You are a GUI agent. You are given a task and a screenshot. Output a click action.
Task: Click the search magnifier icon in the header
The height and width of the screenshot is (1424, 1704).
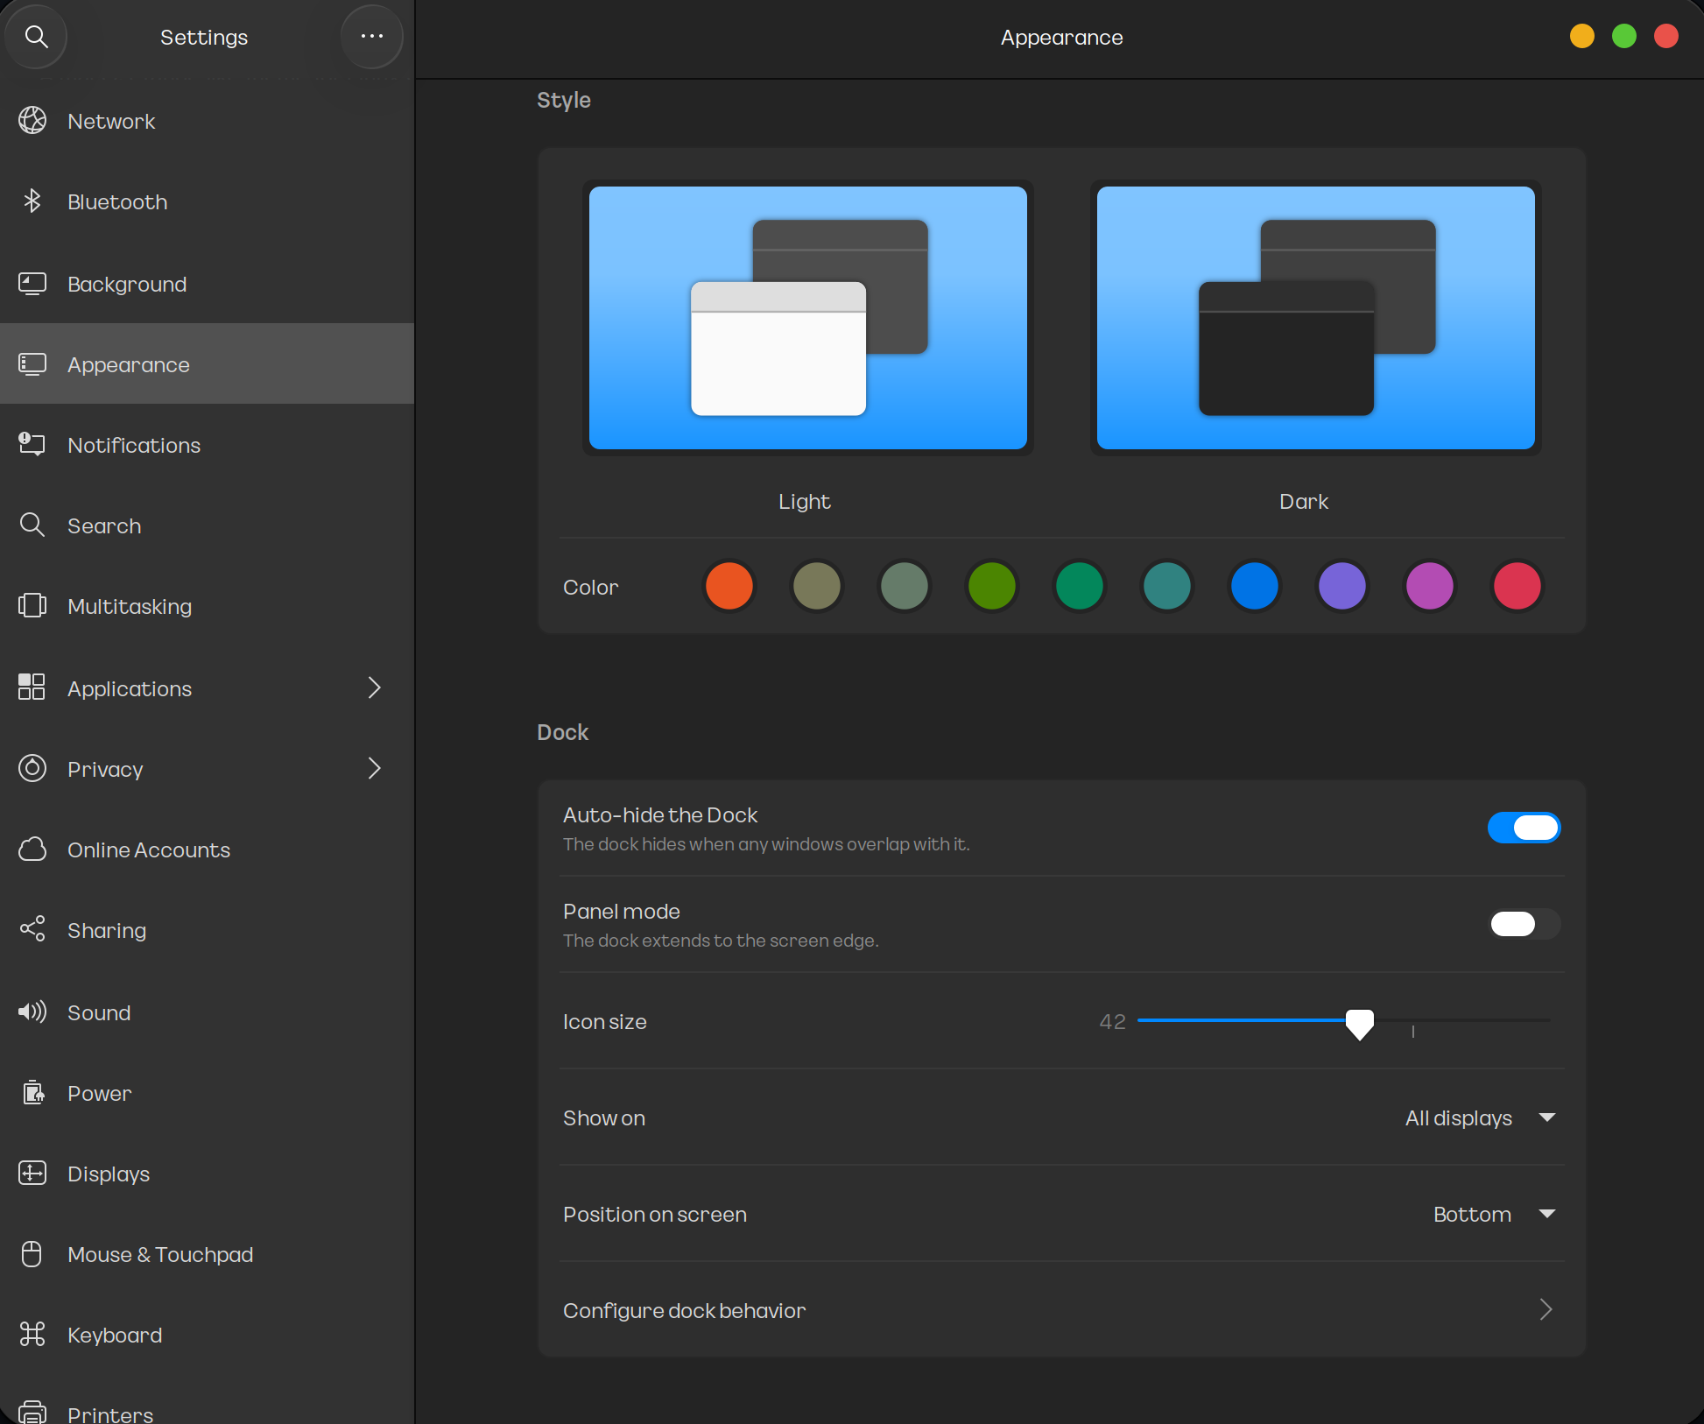pyautogui.click(x=36, y=37)
